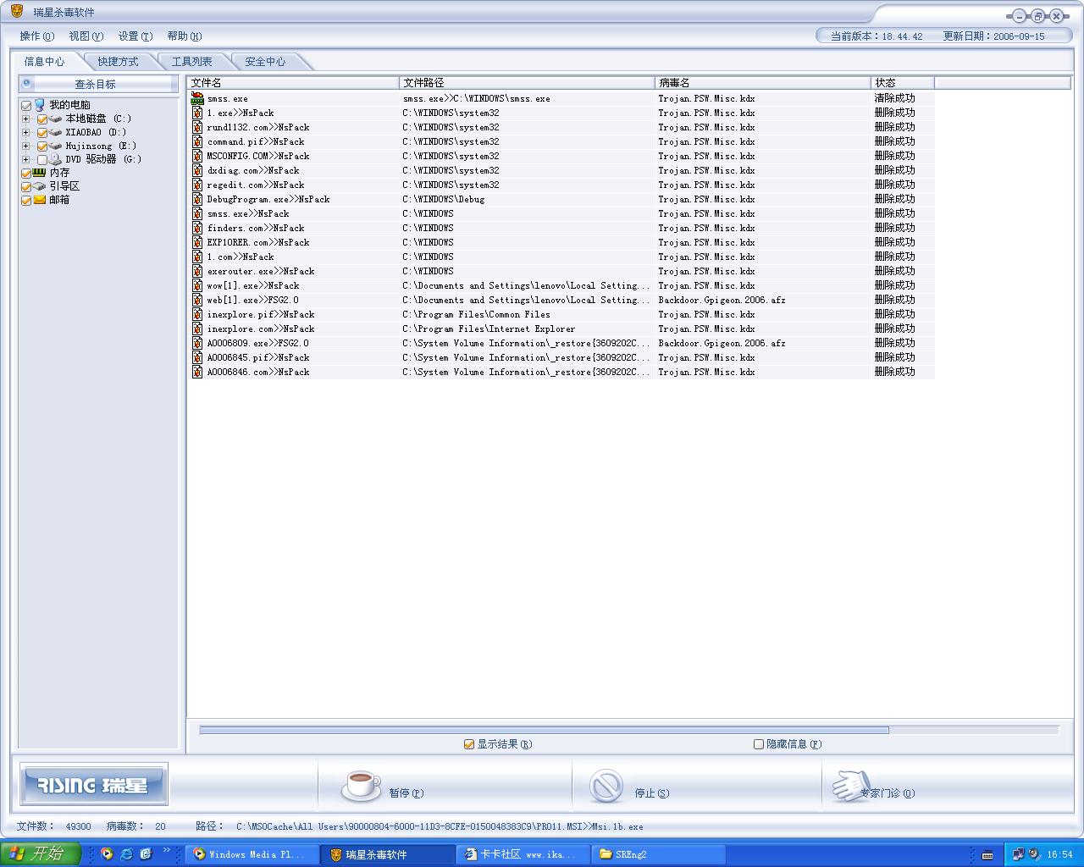Click the 邮箱 envelope icon
Screen dimensions: 1084x867
coord(40,200)
